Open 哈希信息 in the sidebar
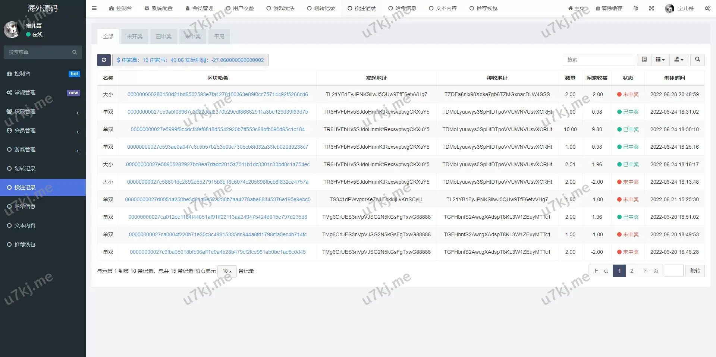This screenshot has width=716, height=357. [25, 206]
